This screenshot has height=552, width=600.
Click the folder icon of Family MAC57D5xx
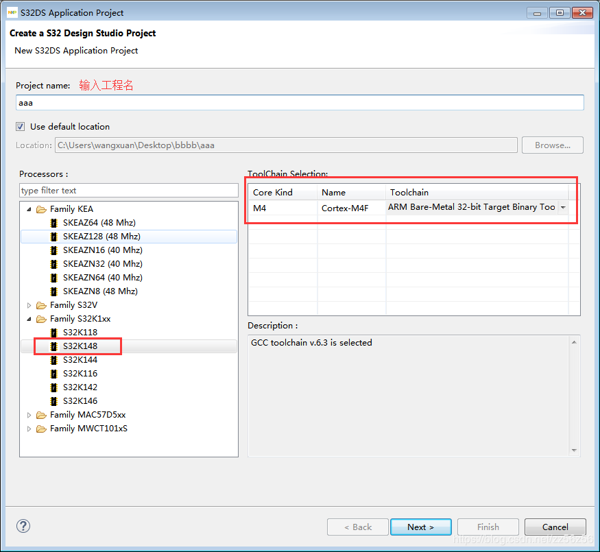click(x=41, y=414)
